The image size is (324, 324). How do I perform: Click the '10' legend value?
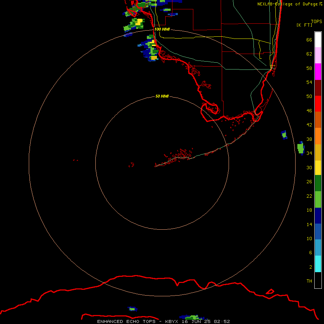tap(309, 238)
